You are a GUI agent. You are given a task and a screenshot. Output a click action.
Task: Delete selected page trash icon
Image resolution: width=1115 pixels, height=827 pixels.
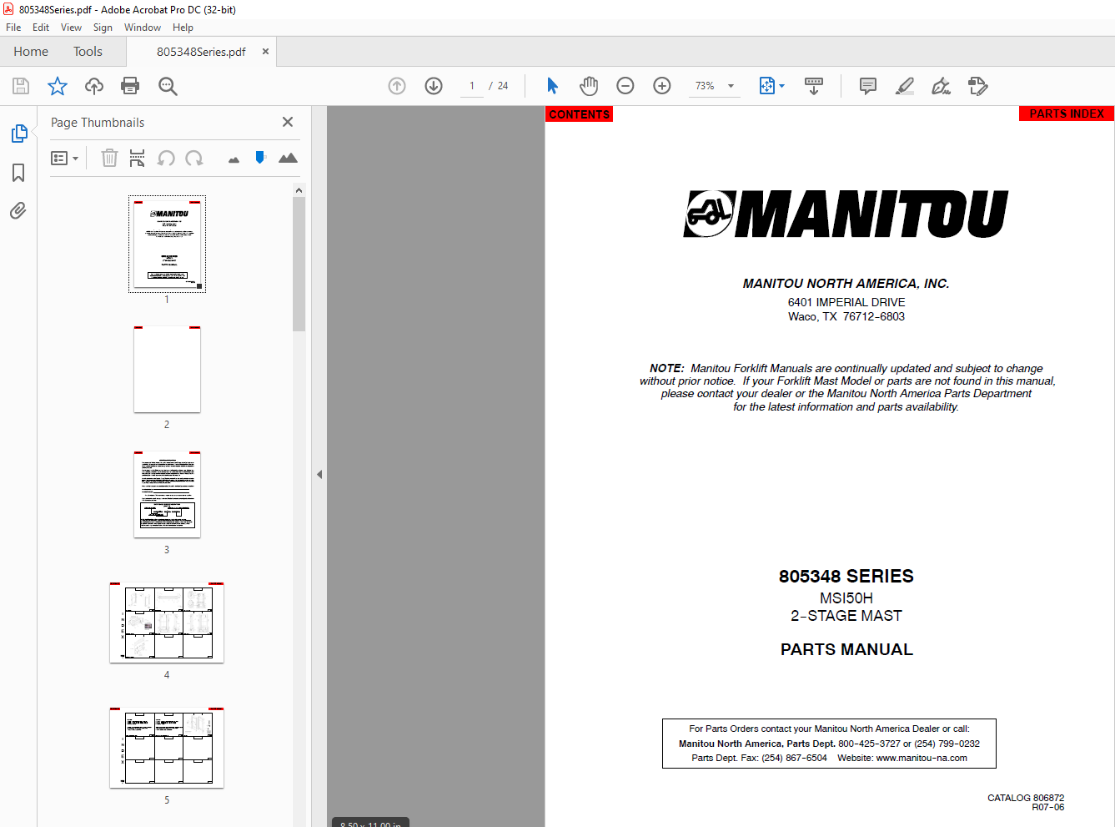(x=109, y=158)
